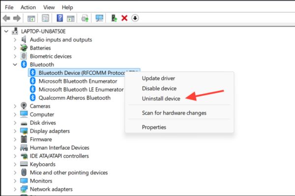
Task: Select the Computer category label
Action: (42, 114)
